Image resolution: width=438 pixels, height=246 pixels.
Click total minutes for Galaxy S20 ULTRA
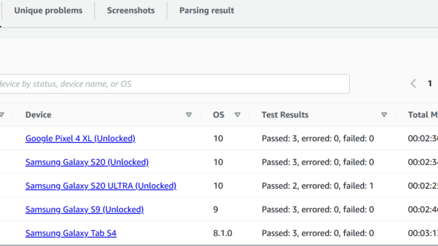(423, 186)
